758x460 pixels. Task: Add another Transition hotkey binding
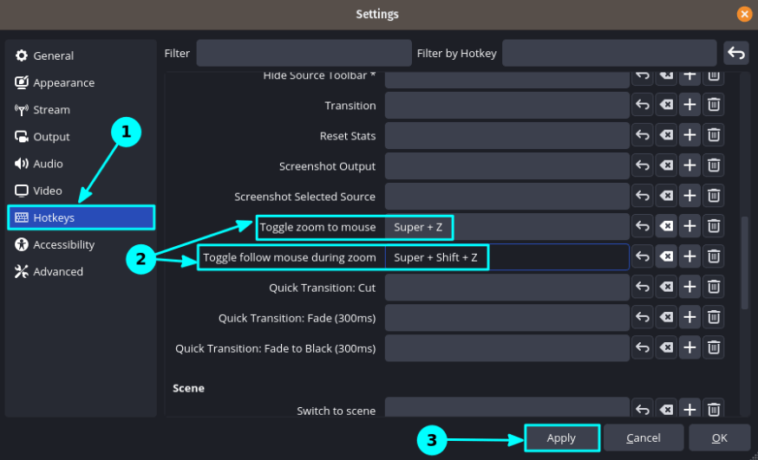tap(689, 105)
